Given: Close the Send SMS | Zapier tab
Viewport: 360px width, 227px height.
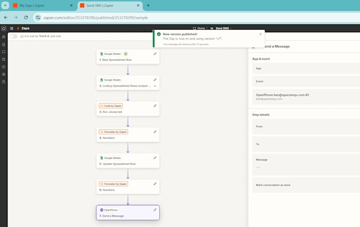Looking at the screenshot, I should 138,5.
